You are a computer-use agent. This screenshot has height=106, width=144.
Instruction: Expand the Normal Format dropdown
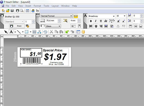(x=71, y=16)
